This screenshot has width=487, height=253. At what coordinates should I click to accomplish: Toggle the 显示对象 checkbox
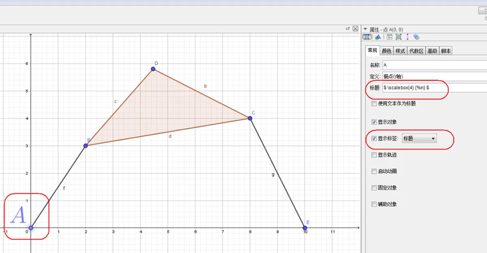pos(374,122)
